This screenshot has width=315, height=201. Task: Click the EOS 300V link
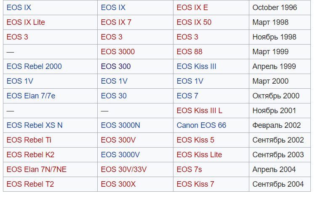click(x=118, y=140)
